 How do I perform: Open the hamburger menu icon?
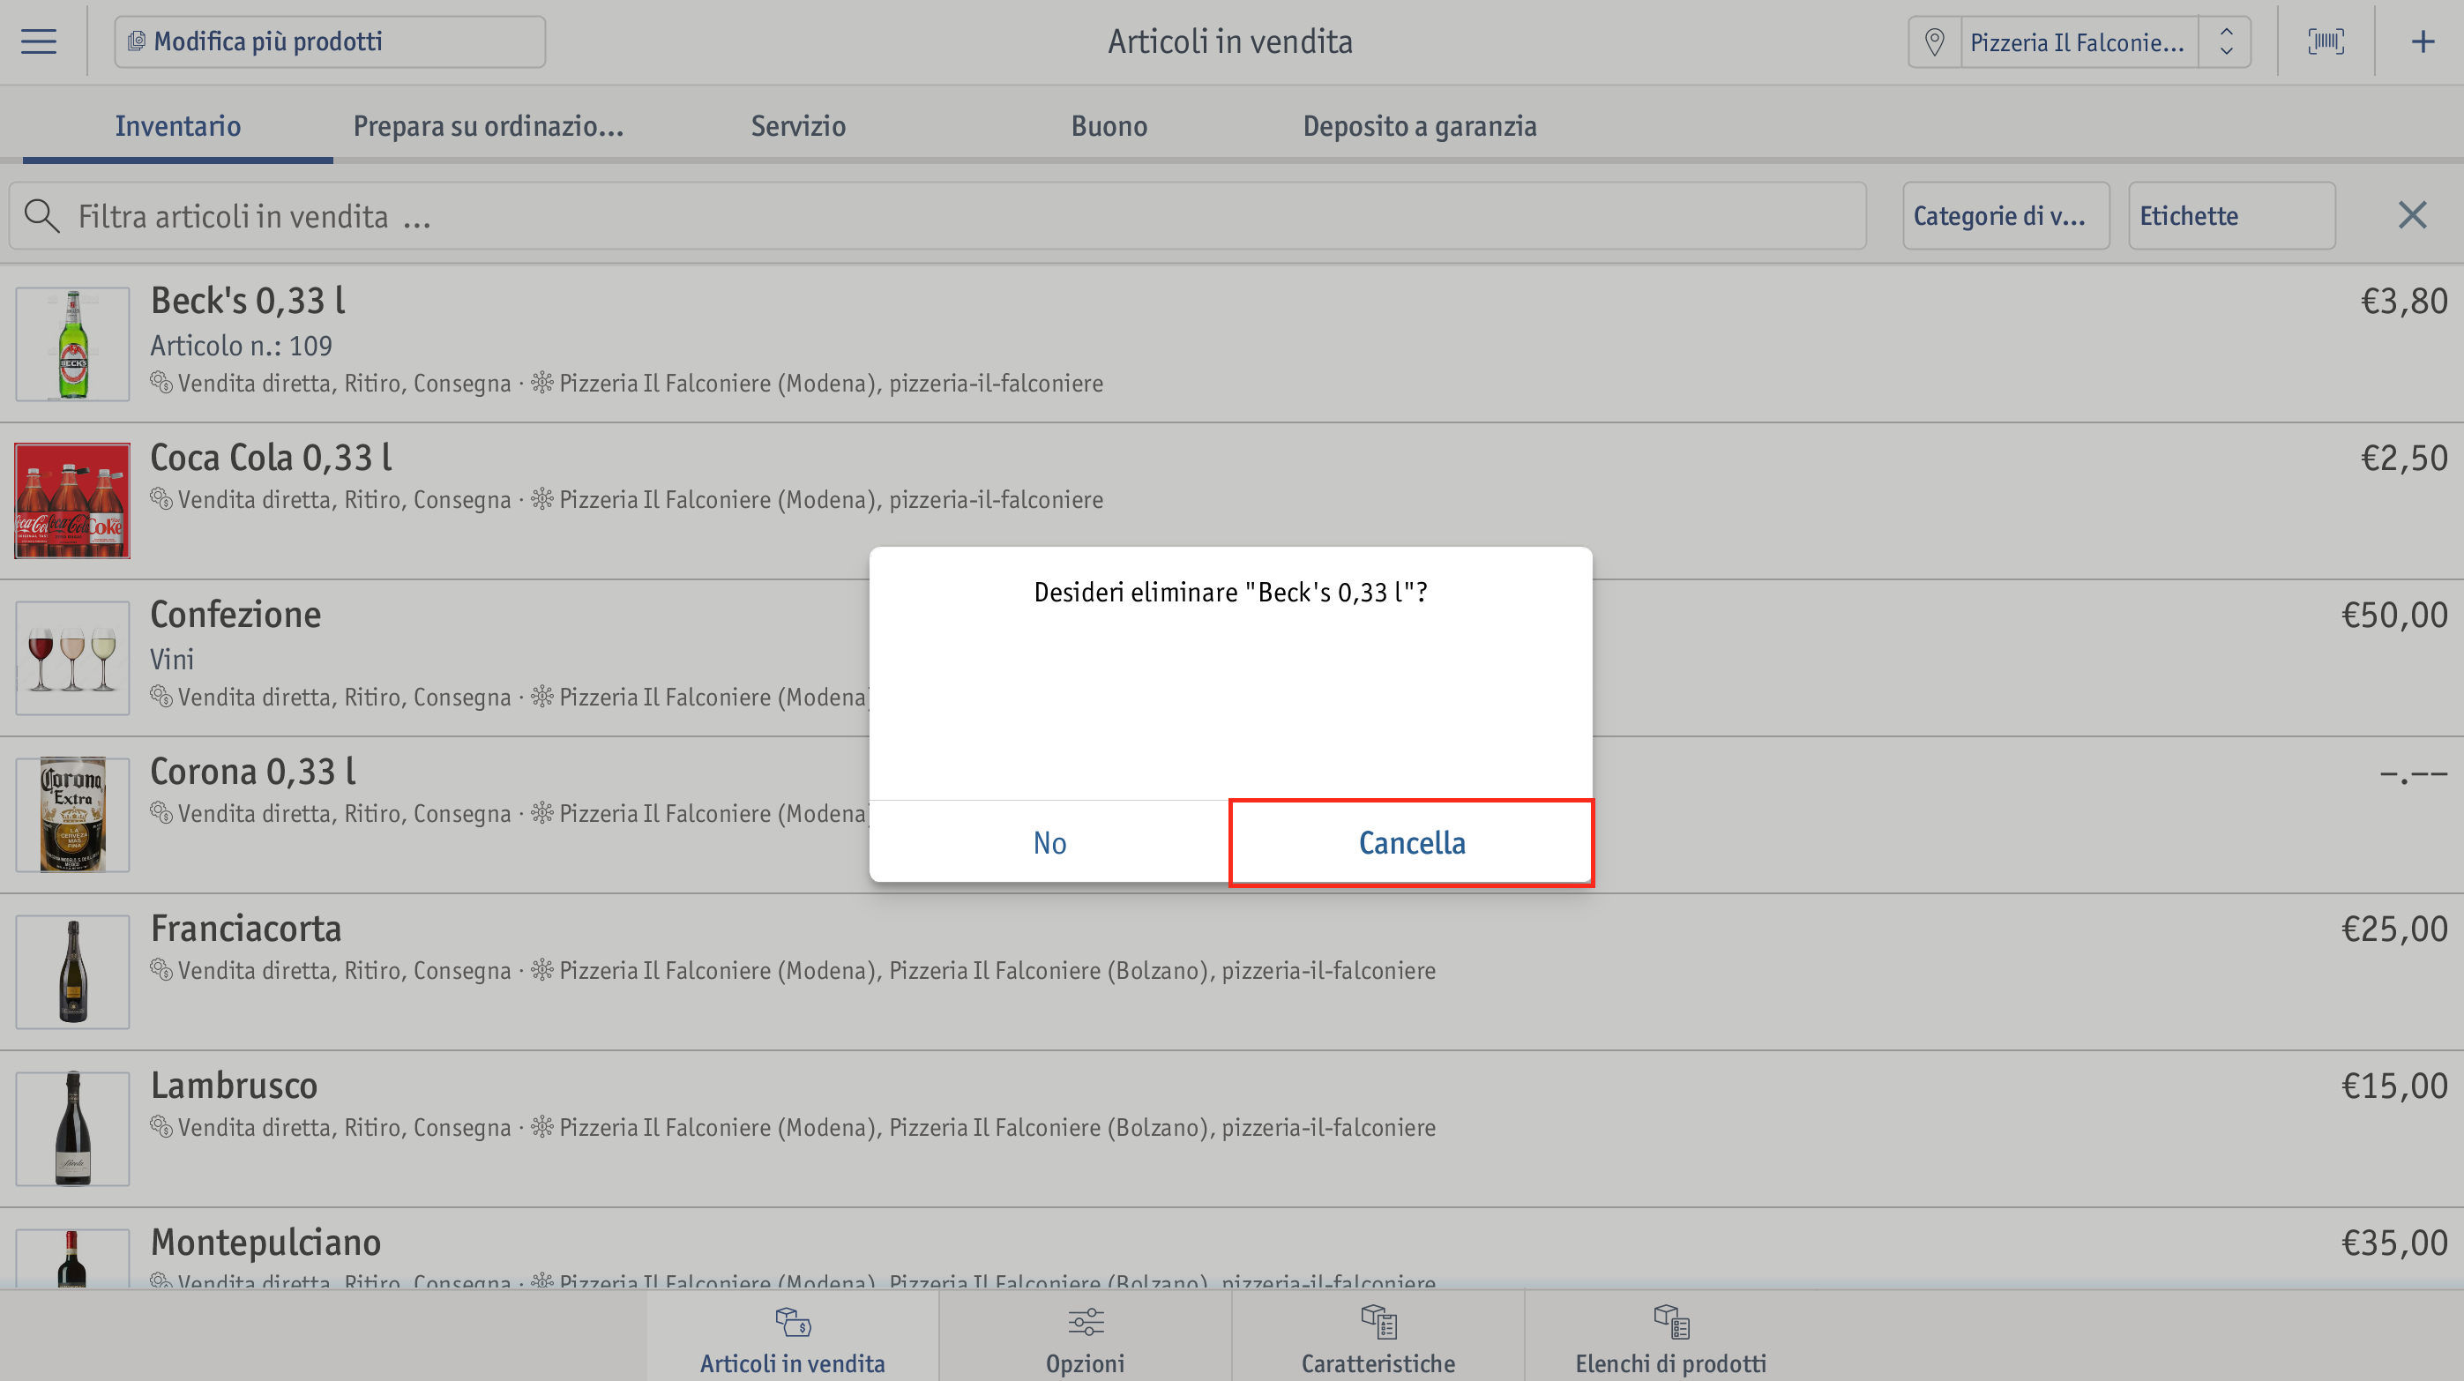(x=38, y=41)
